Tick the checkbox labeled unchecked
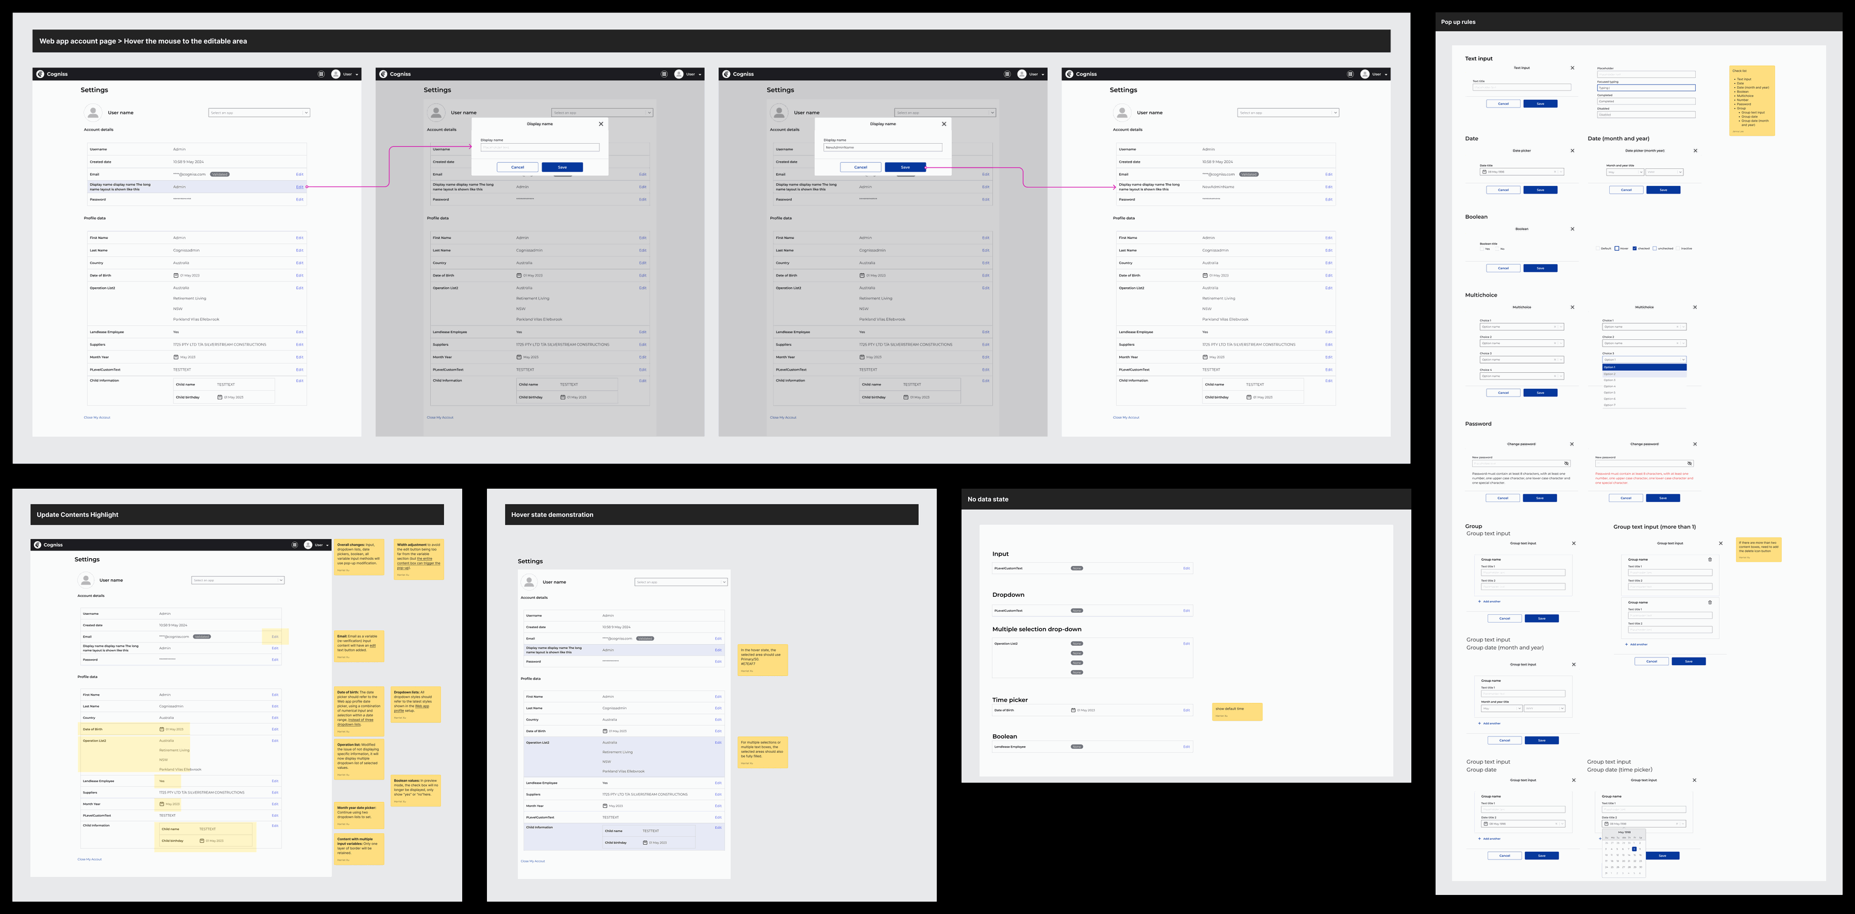Viewport: 1855px width, 914px height. pos(1655,248)
